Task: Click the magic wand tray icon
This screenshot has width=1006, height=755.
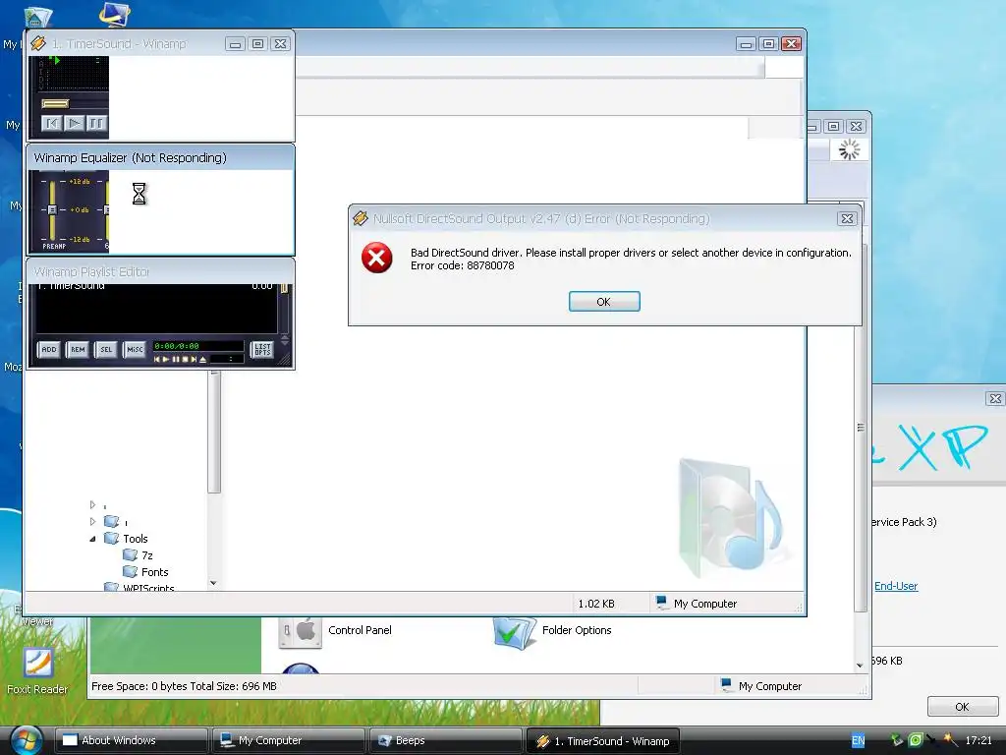Action: tap(951, 740)
